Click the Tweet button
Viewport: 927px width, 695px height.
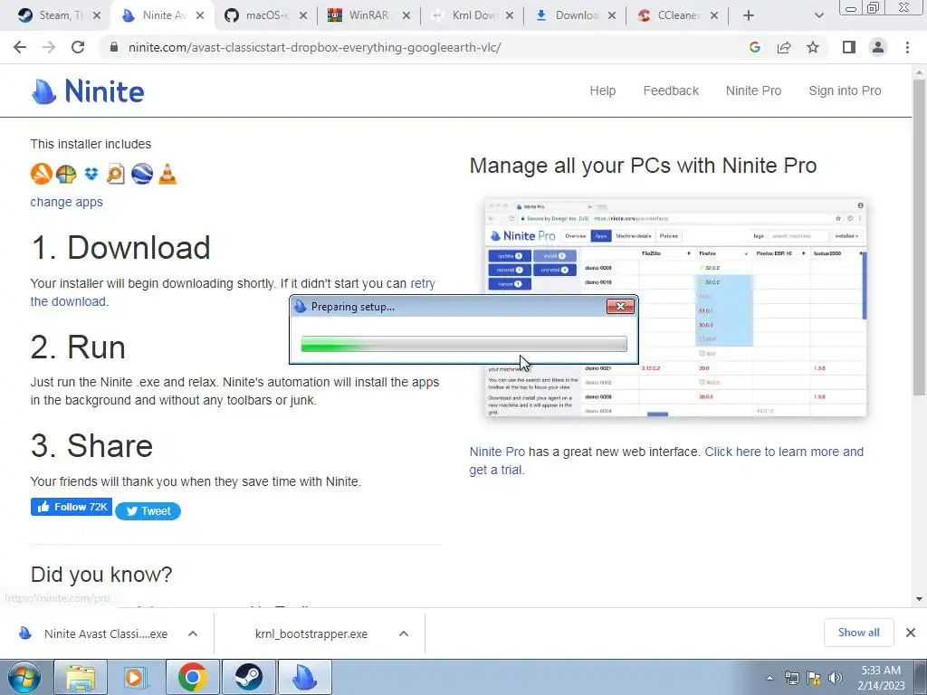(x=148, y=511)
